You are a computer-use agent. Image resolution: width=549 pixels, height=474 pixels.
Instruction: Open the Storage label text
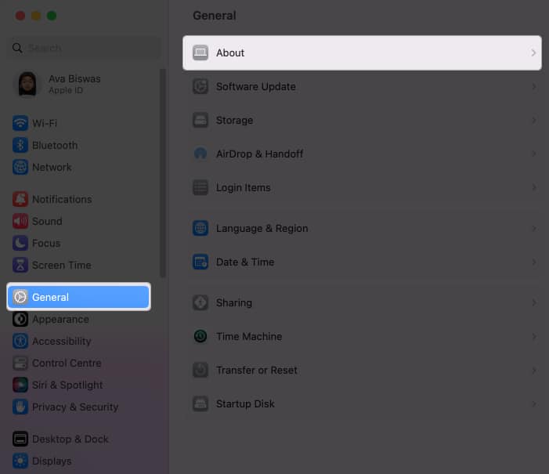(x=235, y=121)
